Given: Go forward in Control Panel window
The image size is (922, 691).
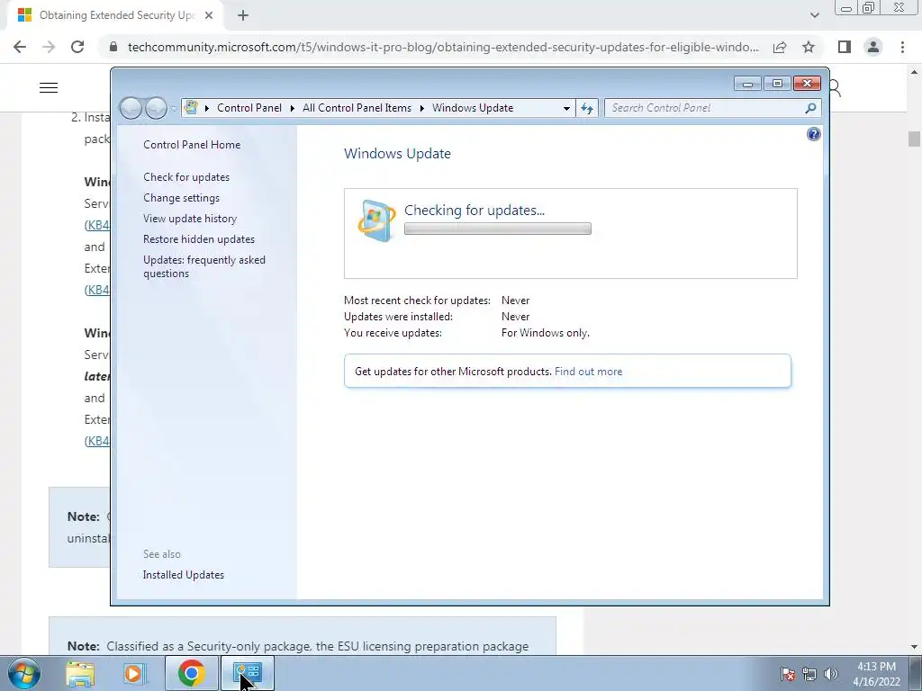Looking at the screenshot, I should click(x=156, y=108).
